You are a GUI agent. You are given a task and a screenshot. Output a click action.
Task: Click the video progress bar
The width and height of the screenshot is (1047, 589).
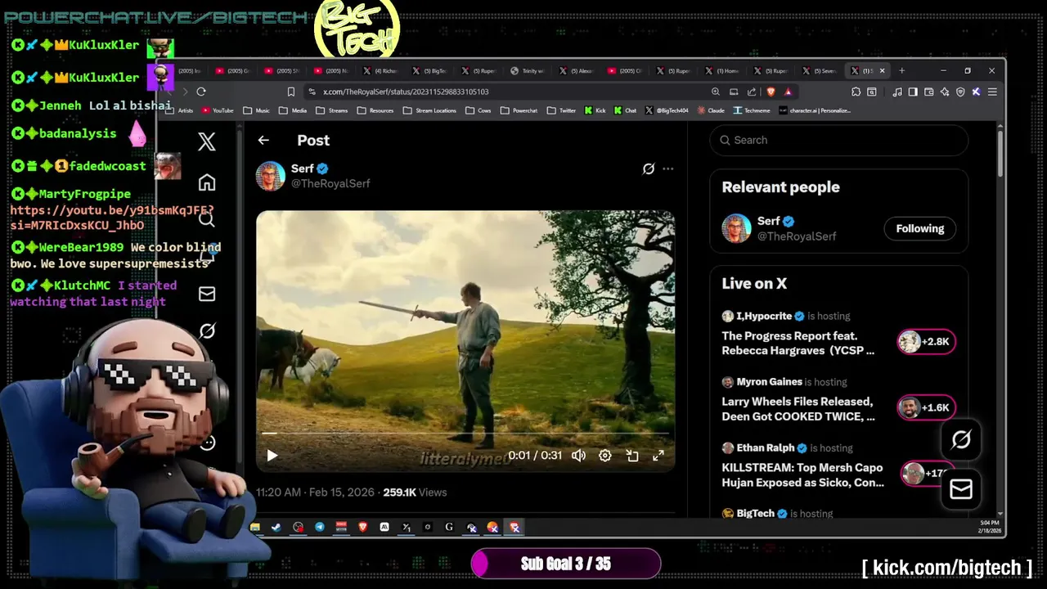(465, 434)
